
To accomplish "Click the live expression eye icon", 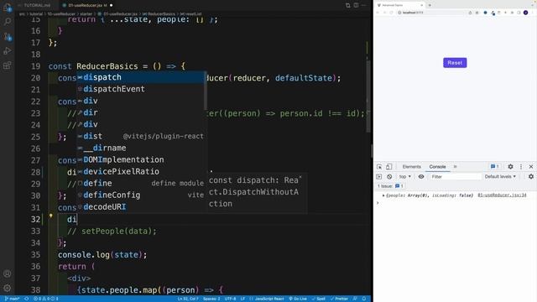I will [421, 177].
